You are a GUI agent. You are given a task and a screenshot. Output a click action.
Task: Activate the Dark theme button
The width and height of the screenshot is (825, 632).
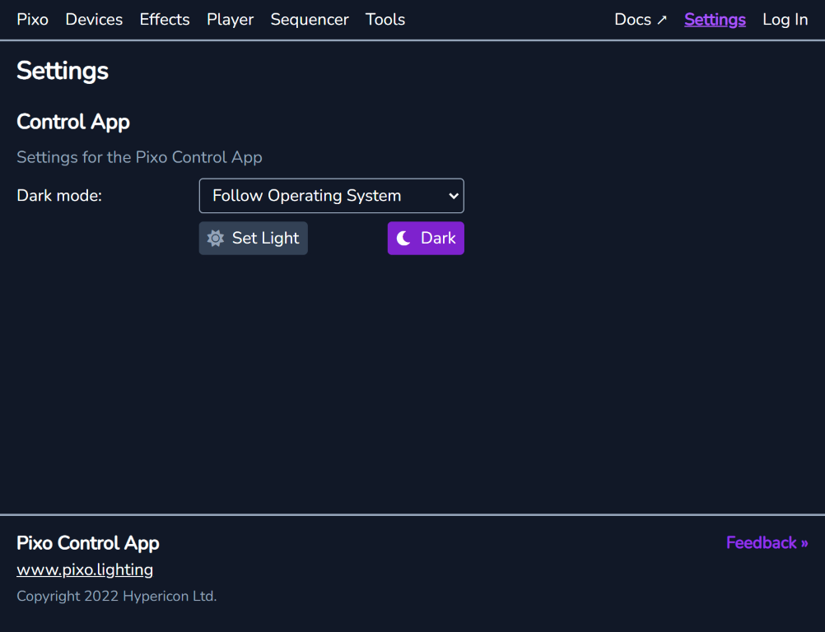[426, 238]
